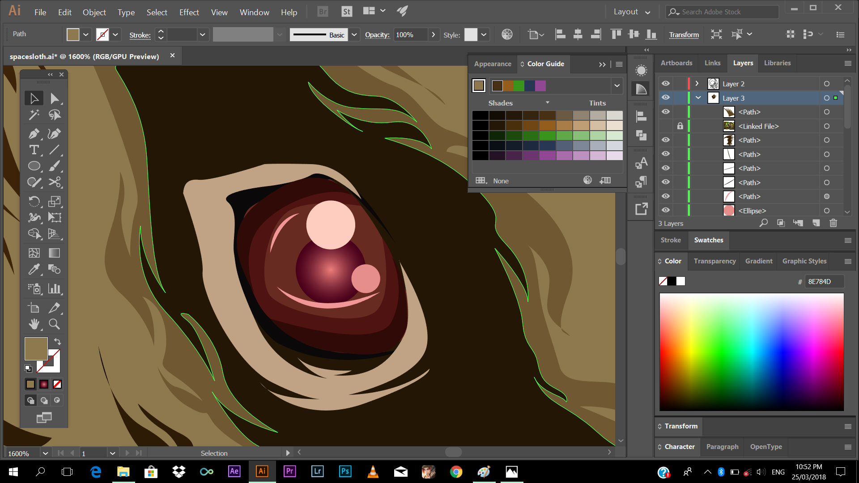Toggle visibility of Layer 2
859x483 pixels.
(666, 84)
